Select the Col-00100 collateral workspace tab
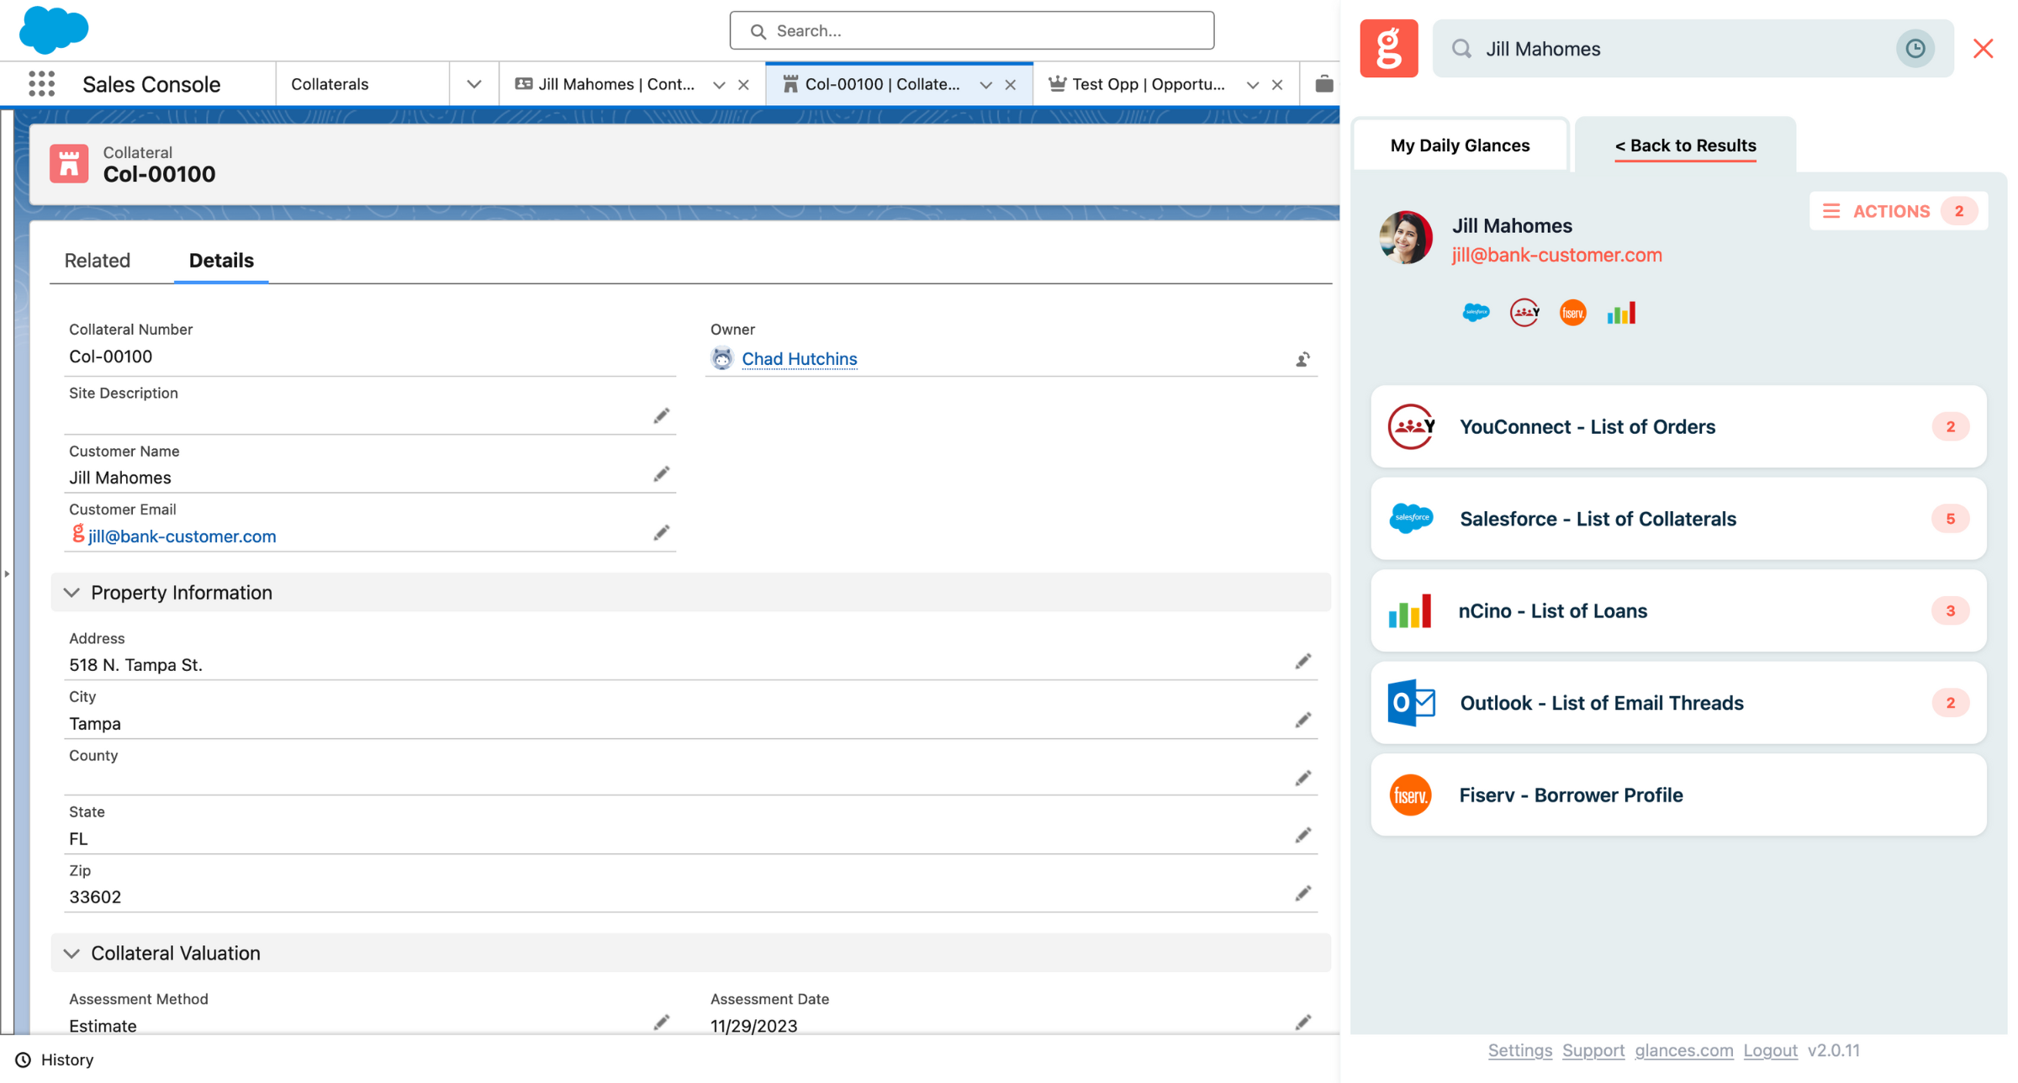 (x=883, y=84)
